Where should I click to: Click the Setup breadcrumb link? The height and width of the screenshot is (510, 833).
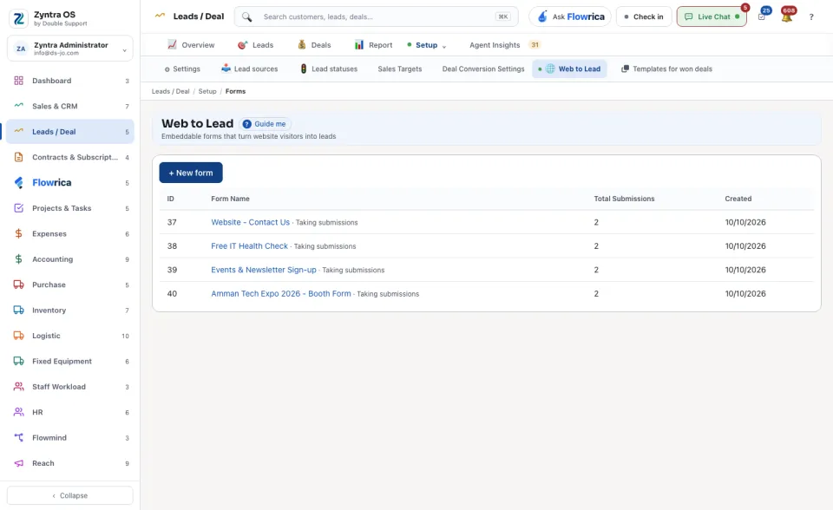(207, 91)
